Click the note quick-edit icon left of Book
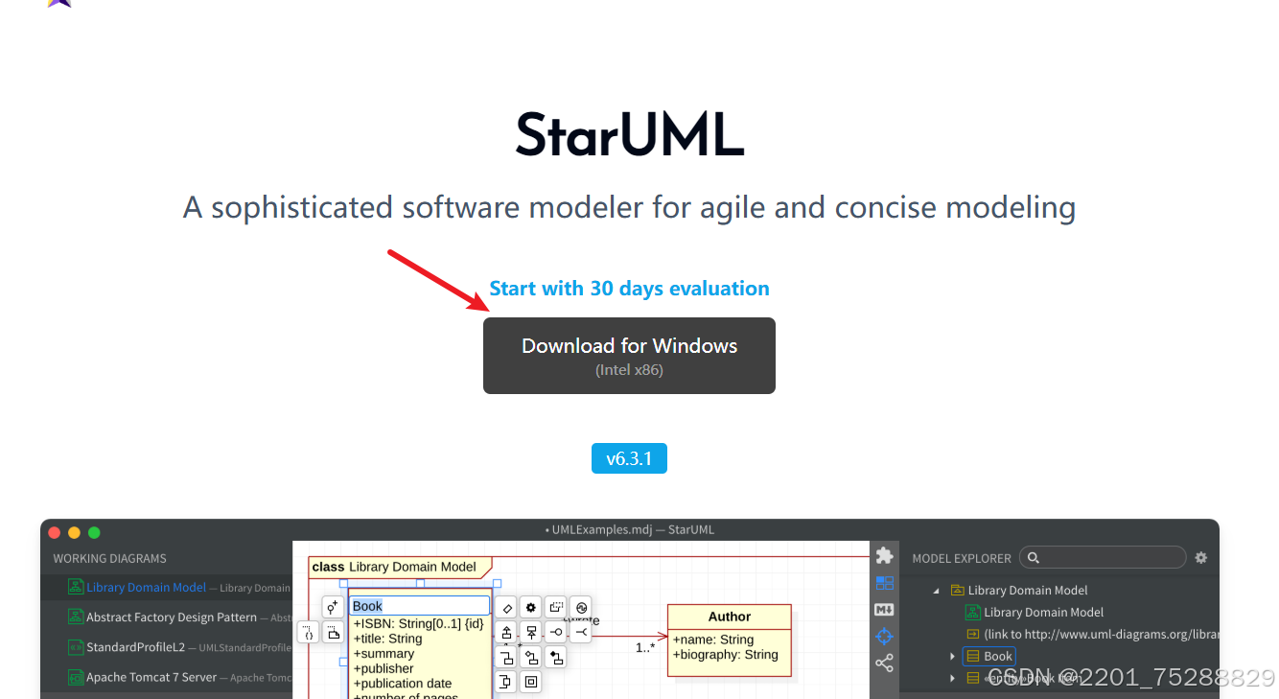 [333, 632]
